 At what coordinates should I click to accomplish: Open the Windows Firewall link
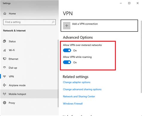point(73,104)
